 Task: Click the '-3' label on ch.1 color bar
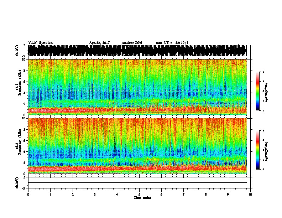[x=262, y=72]
